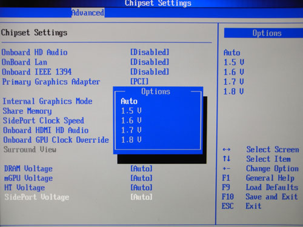Select the Onboard HD Audio setting label
Viewport: 303px width, 227px height.
35,52
